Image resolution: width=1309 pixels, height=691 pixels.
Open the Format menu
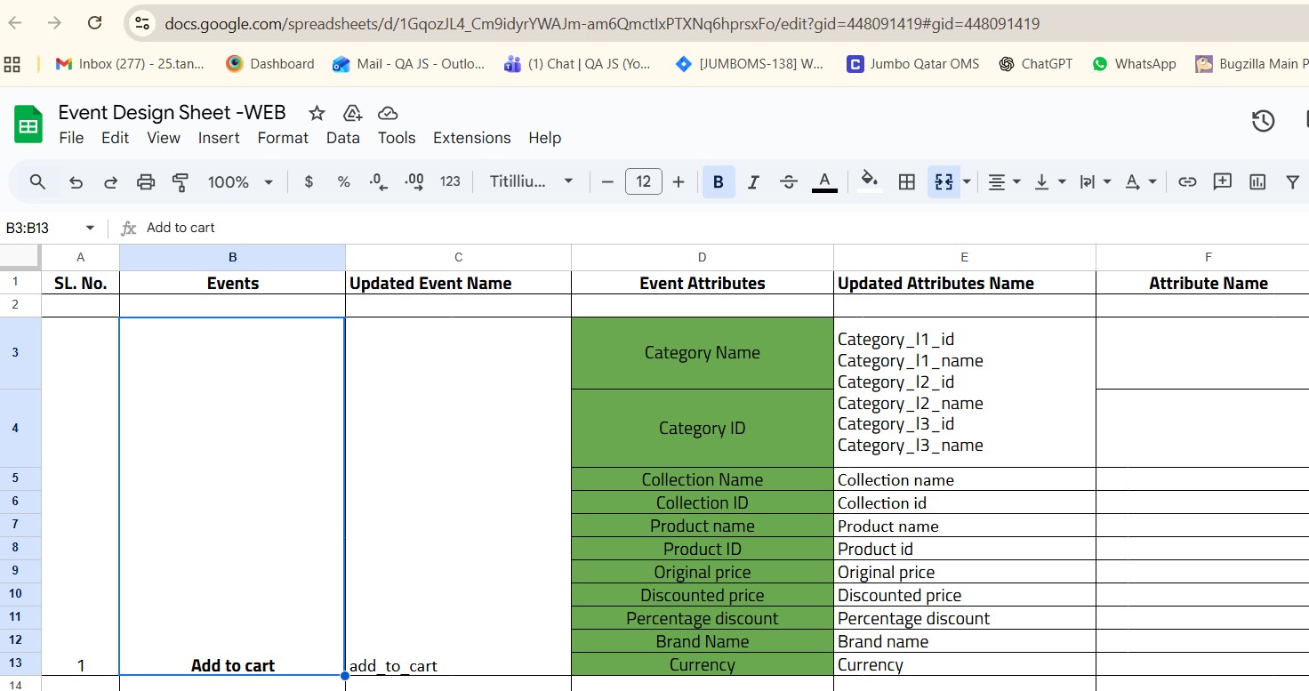[283, 138]
